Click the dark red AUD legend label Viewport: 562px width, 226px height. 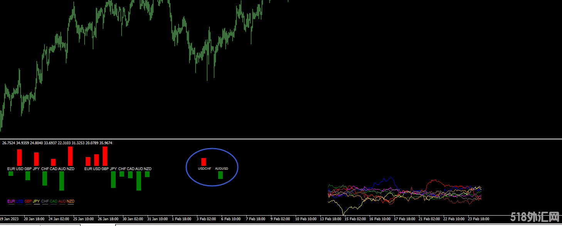(x=62, y=201)
